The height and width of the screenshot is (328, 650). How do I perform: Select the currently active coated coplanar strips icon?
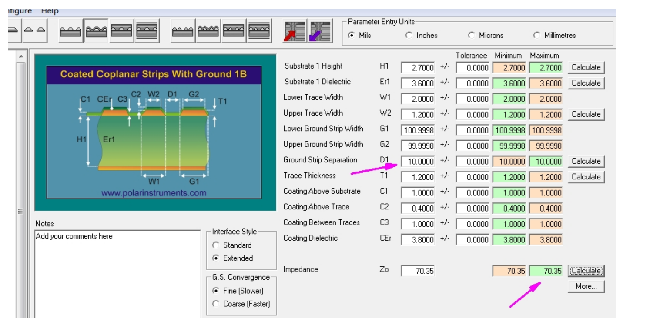(x=96, y=31)
